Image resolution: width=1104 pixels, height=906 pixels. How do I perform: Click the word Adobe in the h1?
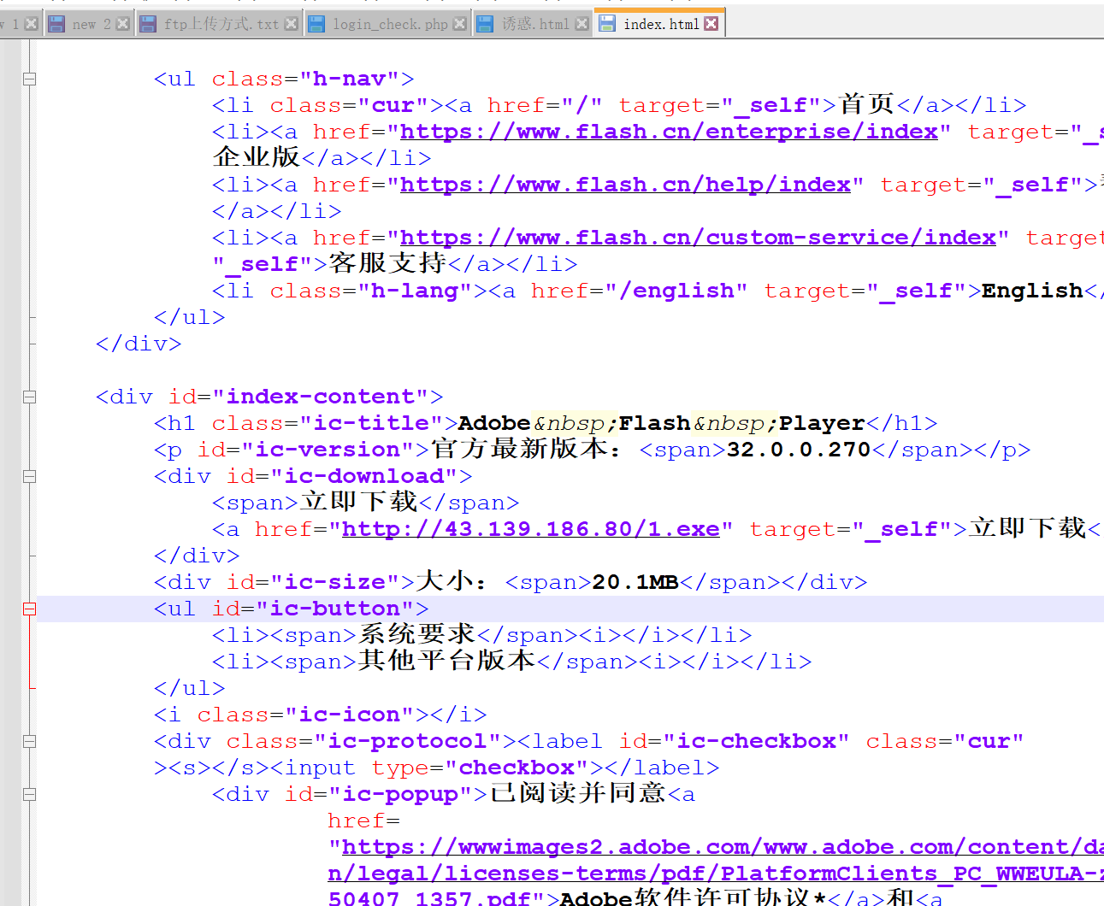point(494,423)
